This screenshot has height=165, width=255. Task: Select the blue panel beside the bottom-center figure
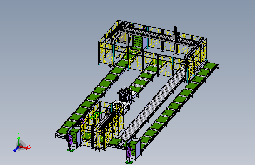pyautogui.click(x=138, y=149)
